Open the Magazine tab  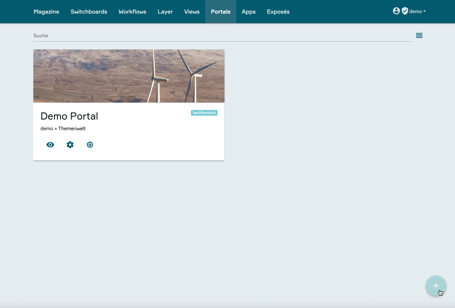pyautogui.click(x=46, y=12)
